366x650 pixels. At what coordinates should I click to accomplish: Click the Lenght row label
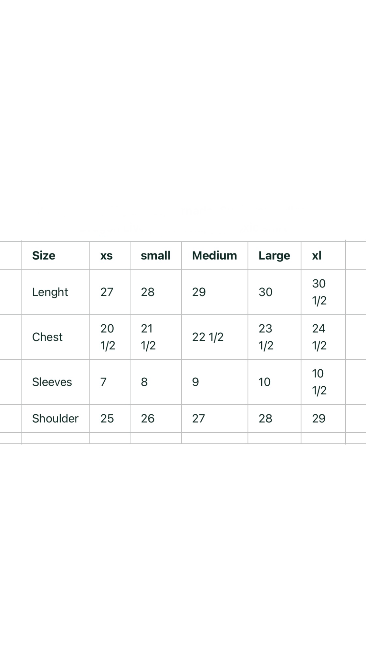click(50, 292)
